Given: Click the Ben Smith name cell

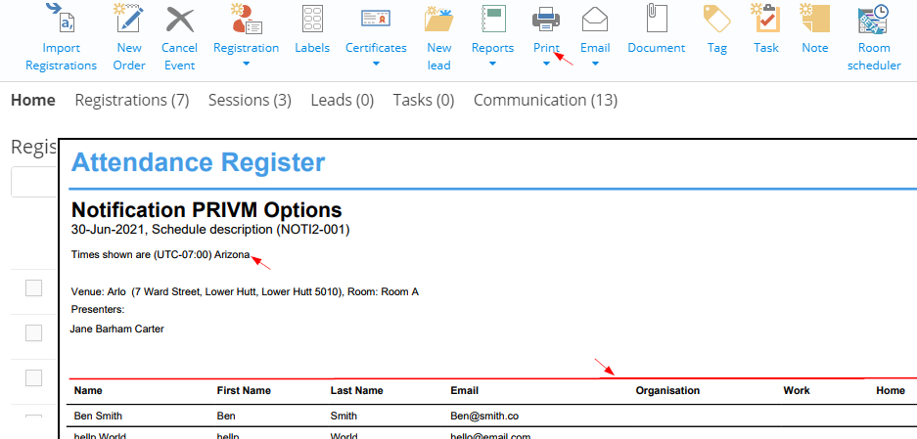Looking at the screenshot, I should pyautogui.click(x=98, y=417).
